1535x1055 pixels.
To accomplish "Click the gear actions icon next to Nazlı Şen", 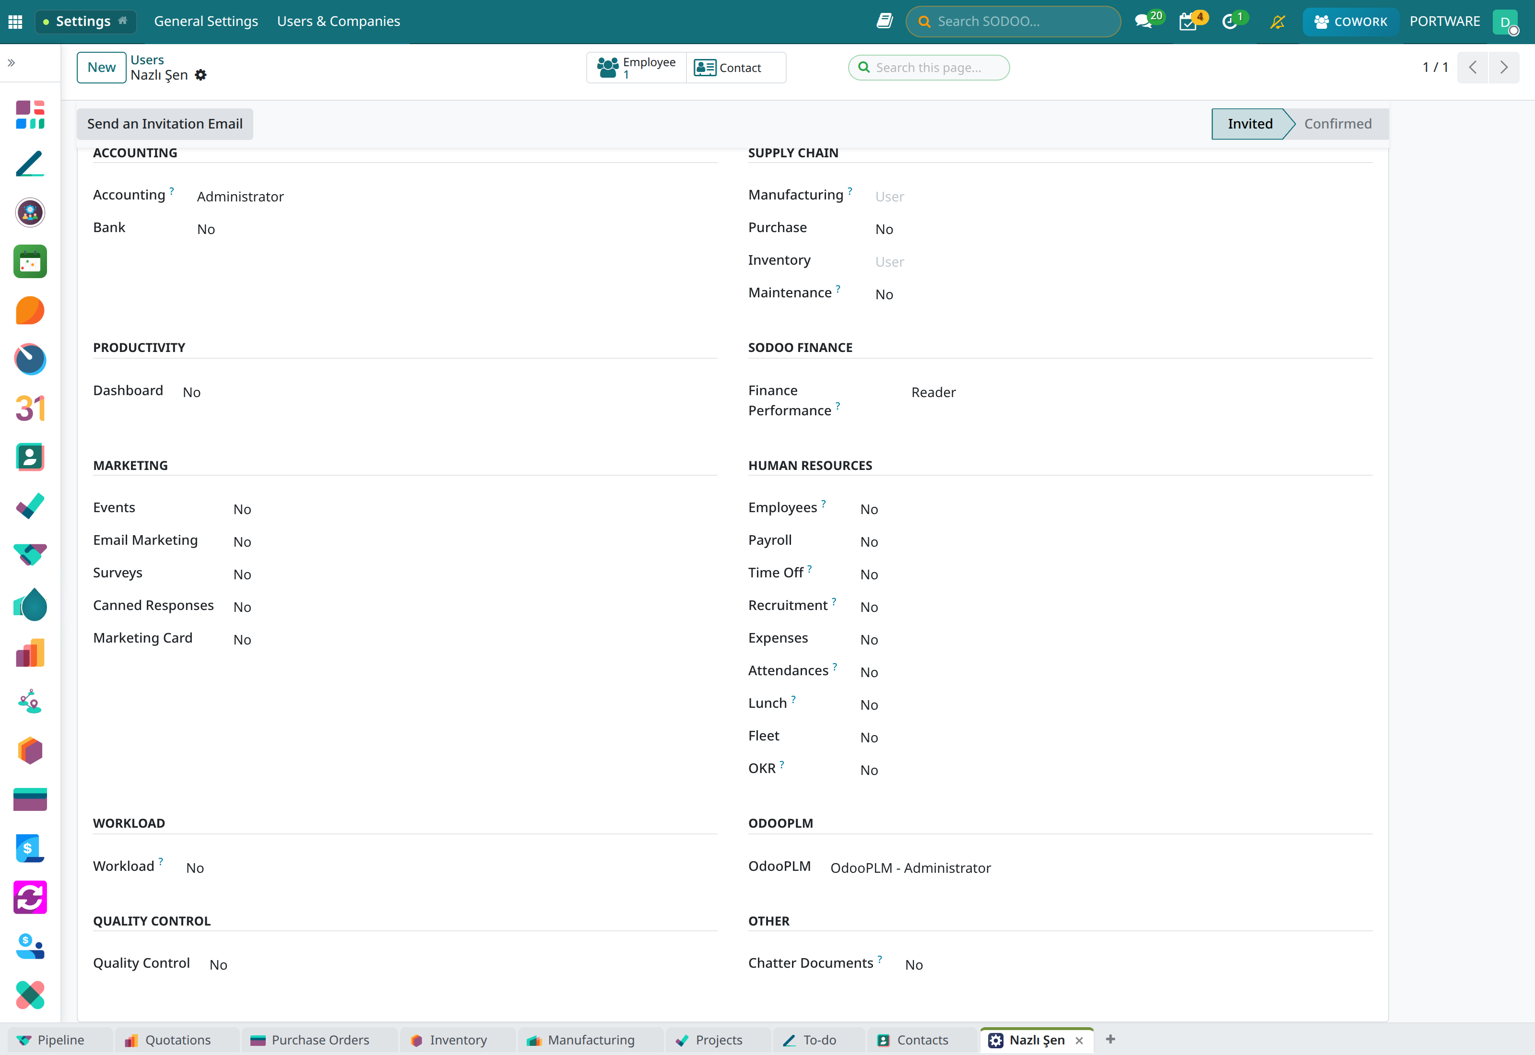I will 201,75.
